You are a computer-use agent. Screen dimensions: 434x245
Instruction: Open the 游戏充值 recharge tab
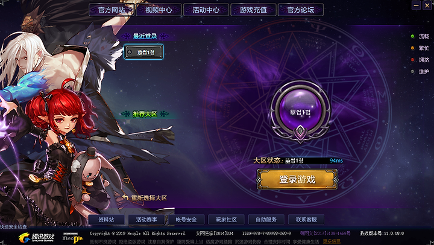(253, 10)
